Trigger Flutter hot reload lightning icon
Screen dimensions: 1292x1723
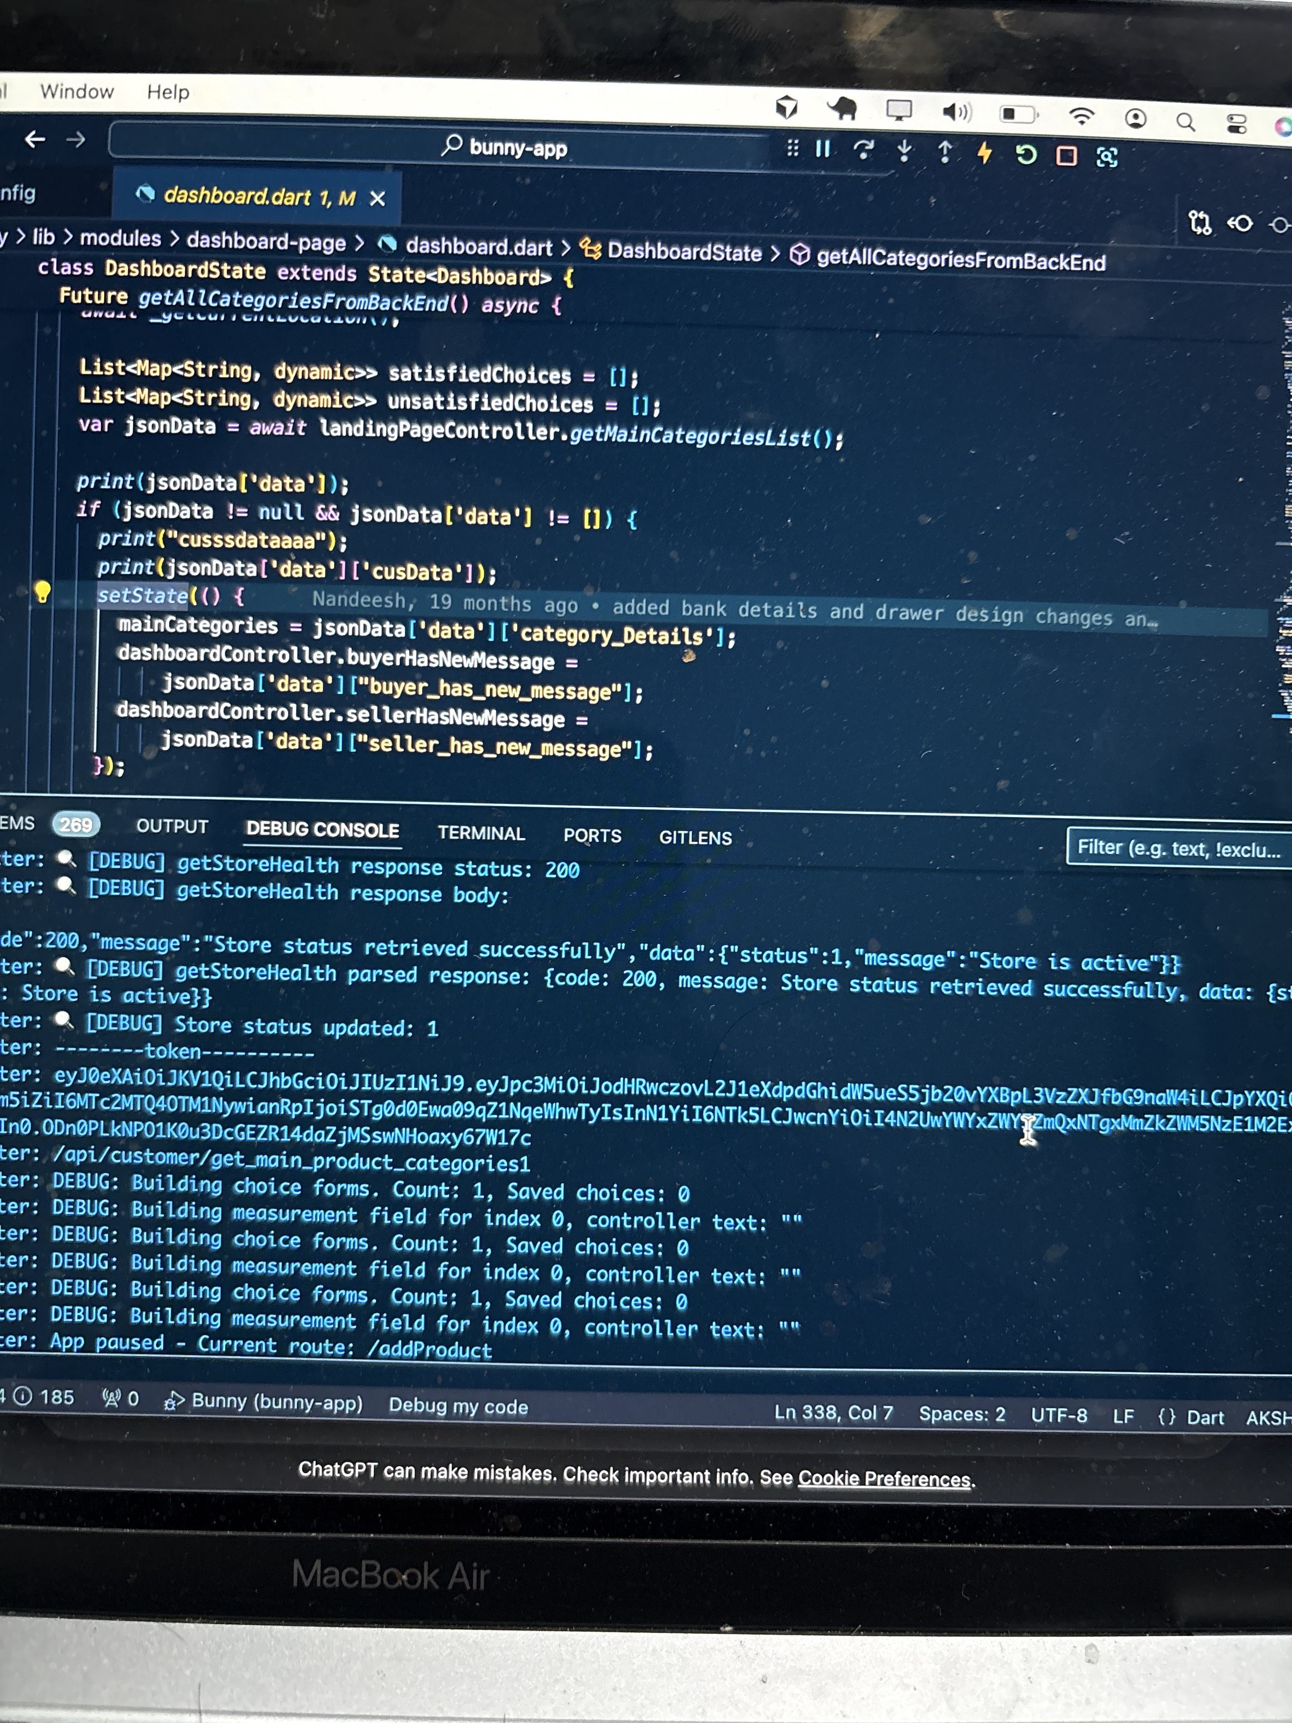click(984, 153)
